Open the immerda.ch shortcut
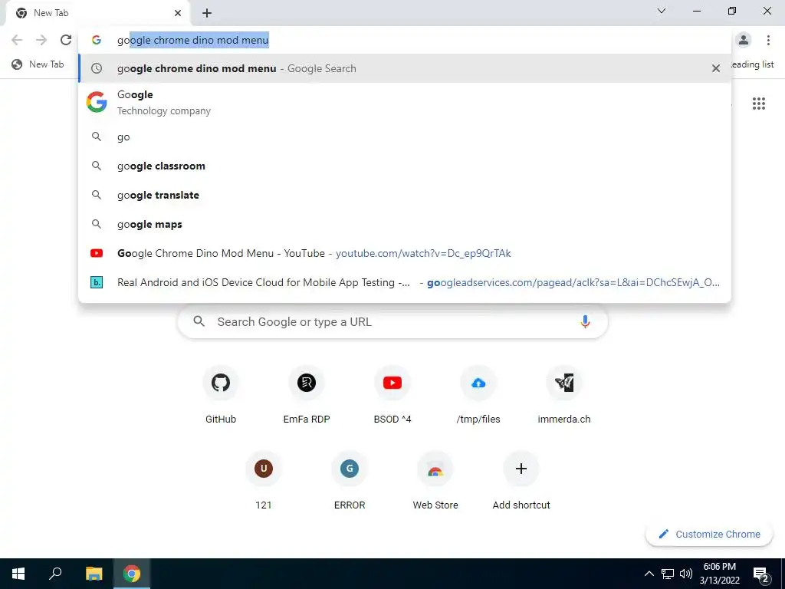The width and height of the screenshot is (785, 589). point(564,395)
